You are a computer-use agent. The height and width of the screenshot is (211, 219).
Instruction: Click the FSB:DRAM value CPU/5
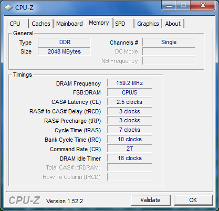[x=130, y=92]
